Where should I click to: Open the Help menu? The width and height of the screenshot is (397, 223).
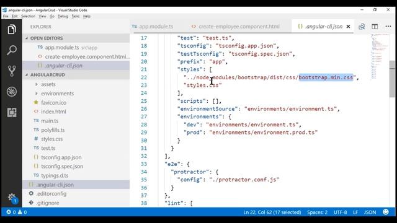point(87,16)
